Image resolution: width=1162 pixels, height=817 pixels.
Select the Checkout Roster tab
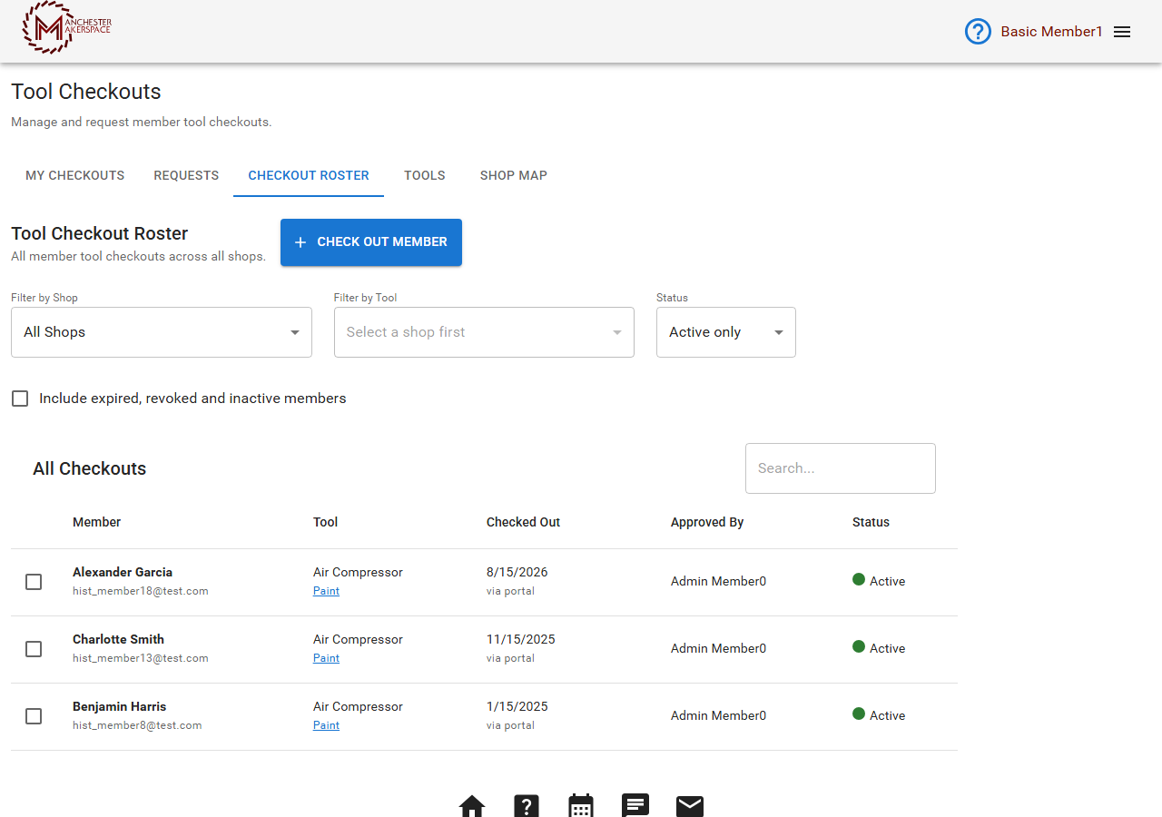[x=309, y=175]
